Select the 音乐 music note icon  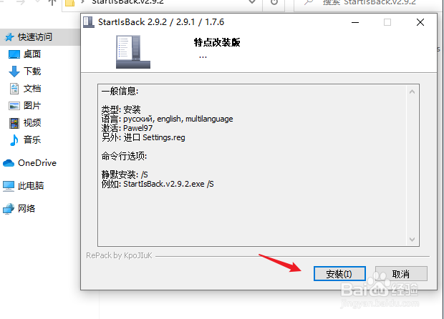(14, 140)
